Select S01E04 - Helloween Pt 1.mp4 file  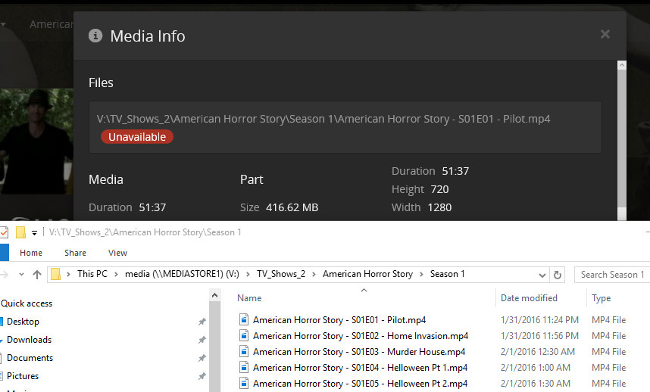(x=360, y=368)
